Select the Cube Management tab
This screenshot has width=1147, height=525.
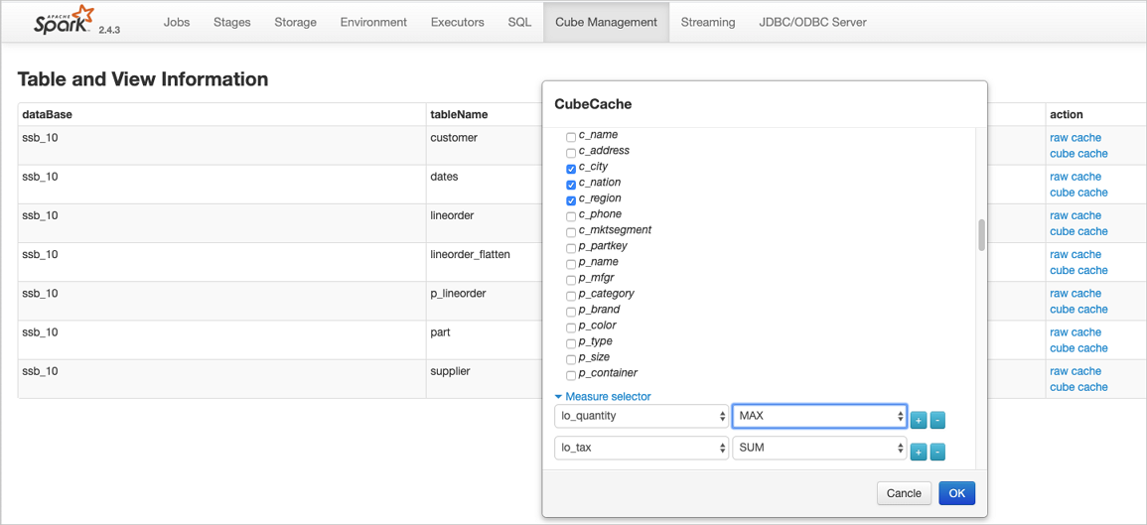[607, 22]
